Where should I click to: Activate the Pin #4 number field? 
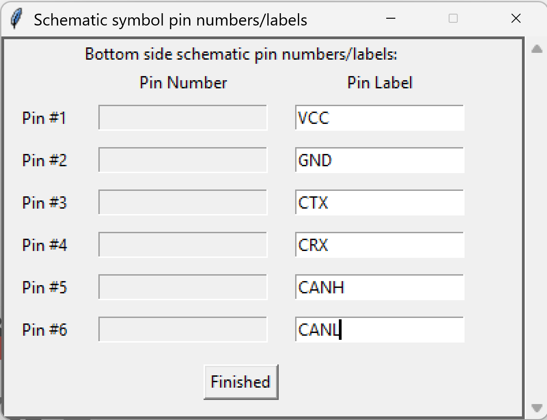coord(183,245)
